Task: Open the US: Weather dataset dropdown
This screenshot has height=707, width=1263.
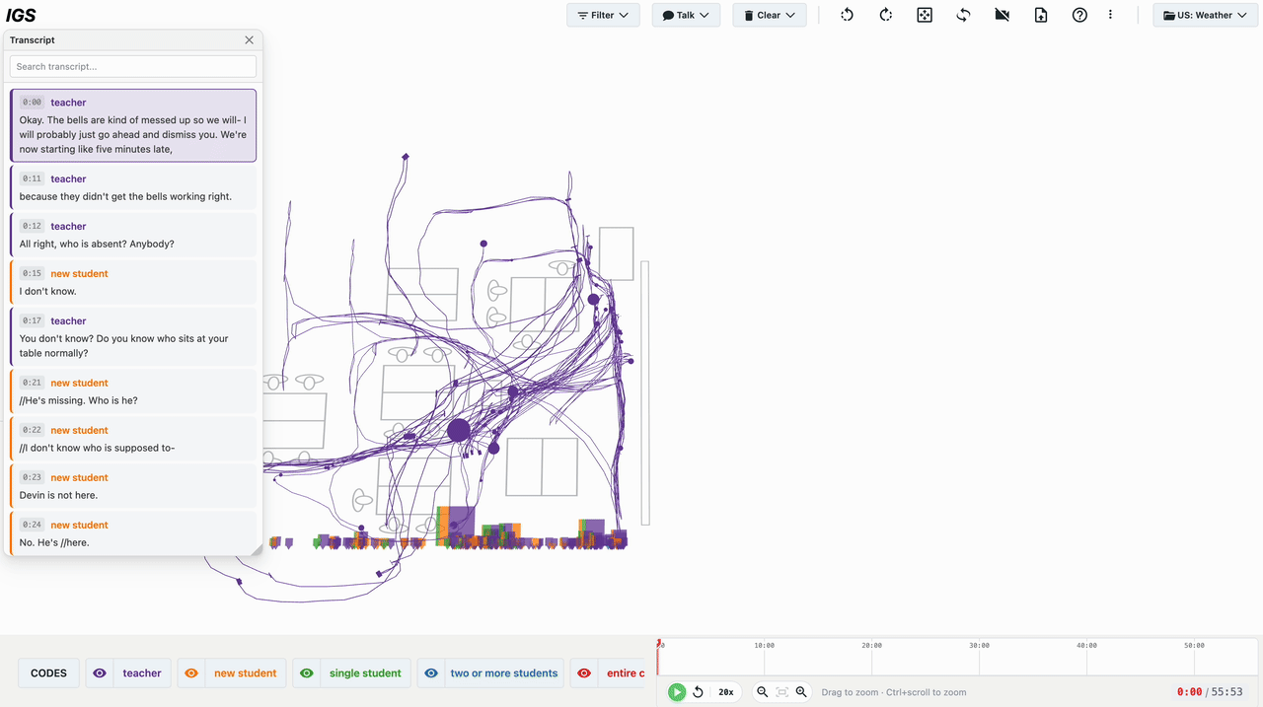Action: (x=1205, y=15)
